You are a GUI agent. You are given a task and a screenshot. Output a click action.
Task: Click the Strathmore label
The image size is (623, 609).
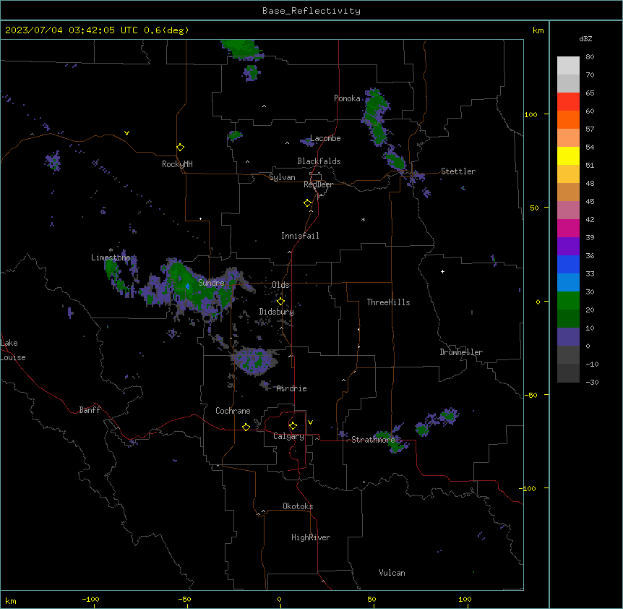tap(373, 440)
